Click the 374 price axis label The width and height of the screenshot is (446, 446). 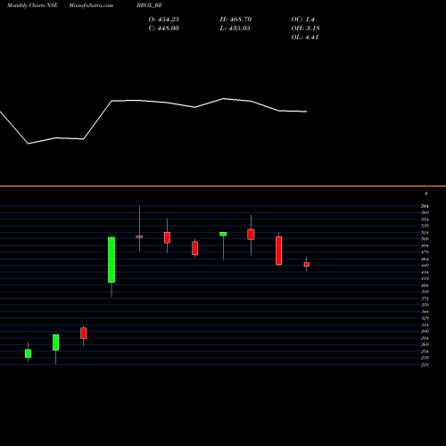coord(425,299)
